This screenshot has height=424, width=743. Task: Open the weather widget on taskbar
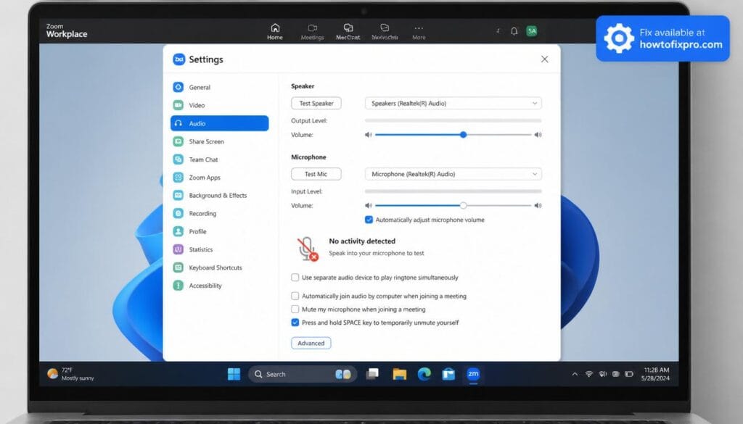point(70,374)
